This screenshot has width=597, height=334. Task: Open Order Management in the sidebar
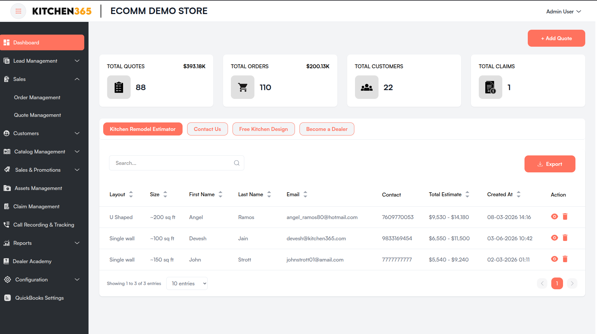tap(37, 97)
